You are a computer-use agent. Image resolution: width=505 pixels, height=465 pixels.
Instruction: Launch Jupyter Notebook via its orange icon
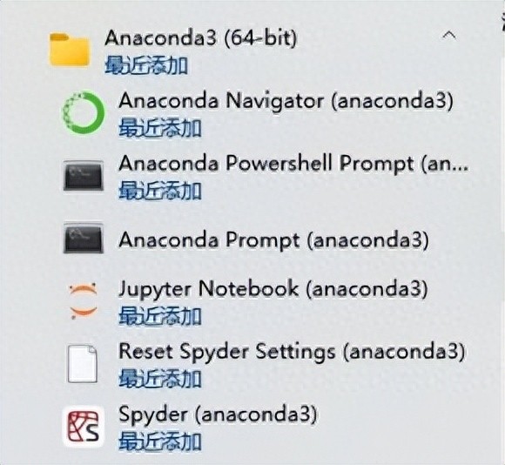point(83,301)
